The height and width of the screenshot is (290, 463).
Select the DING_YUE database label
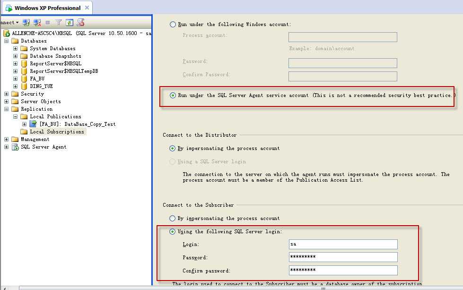pyautogui.click(x=41, y=86)
